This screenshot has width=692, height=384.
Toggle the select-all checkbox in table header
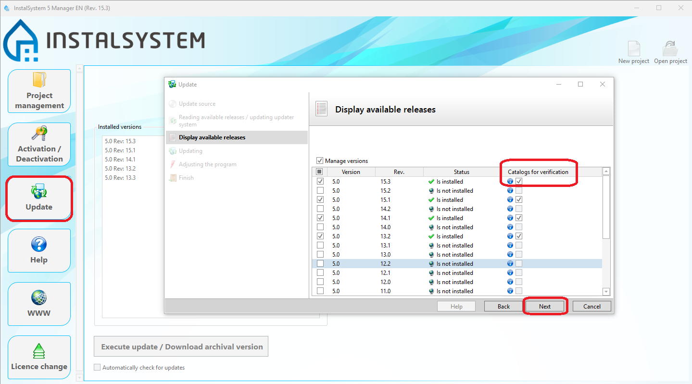click(x=320, y=172)
